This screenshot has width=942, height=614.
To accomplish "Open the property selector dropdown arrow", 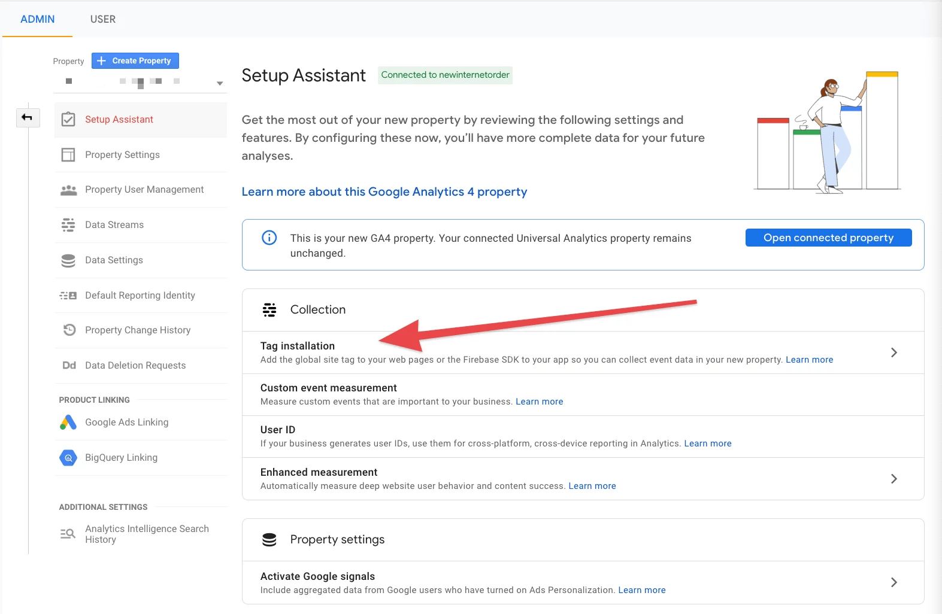I will click(220, 83).
